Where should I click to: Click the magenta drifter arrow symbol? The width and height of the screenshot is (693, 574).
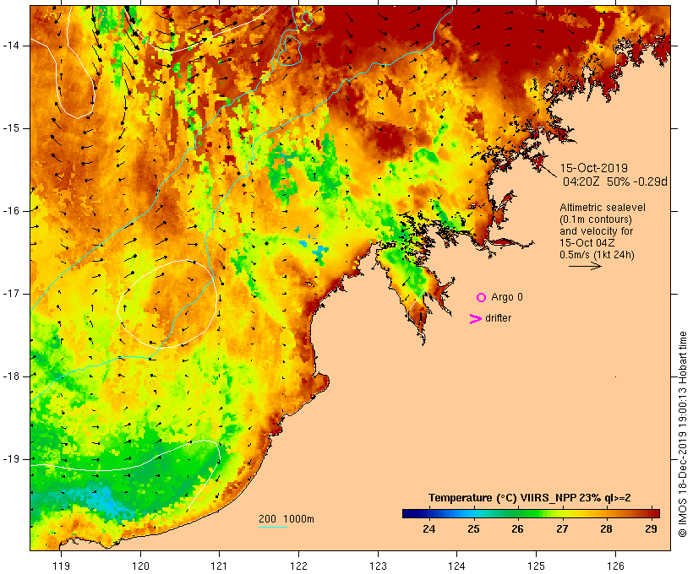click(x=475, y=319)
